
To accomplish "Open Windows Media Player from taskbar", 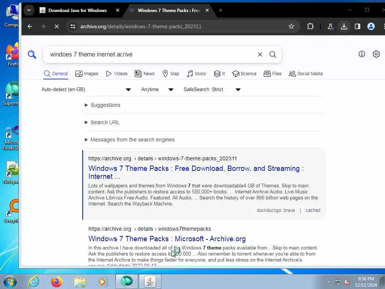I will [x=102, y=281].
